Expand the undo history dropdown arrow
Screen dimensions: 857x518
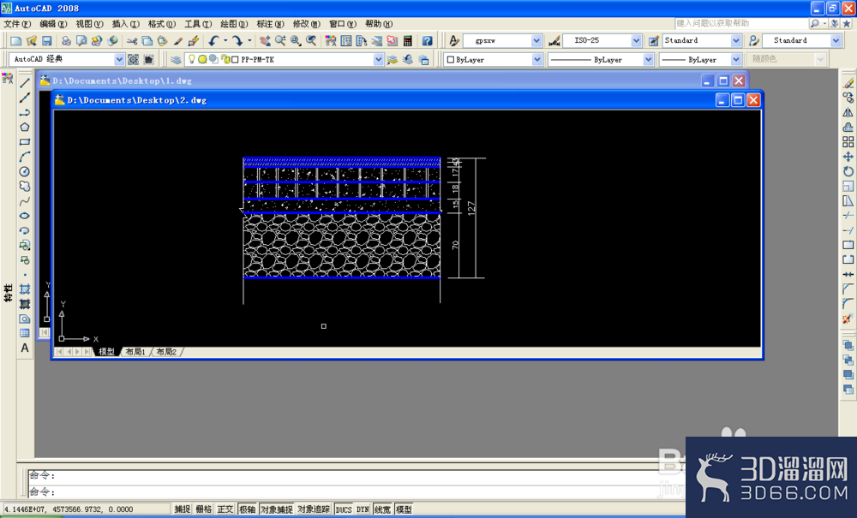[225, 40]
